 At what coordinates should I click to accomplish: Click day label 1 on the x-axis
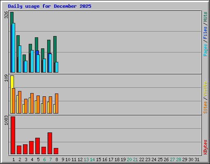(14, 159)
